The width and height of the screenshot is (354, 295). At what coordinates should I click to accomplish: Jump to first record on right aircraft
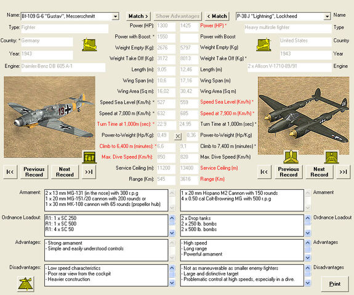tap(264, 172)
